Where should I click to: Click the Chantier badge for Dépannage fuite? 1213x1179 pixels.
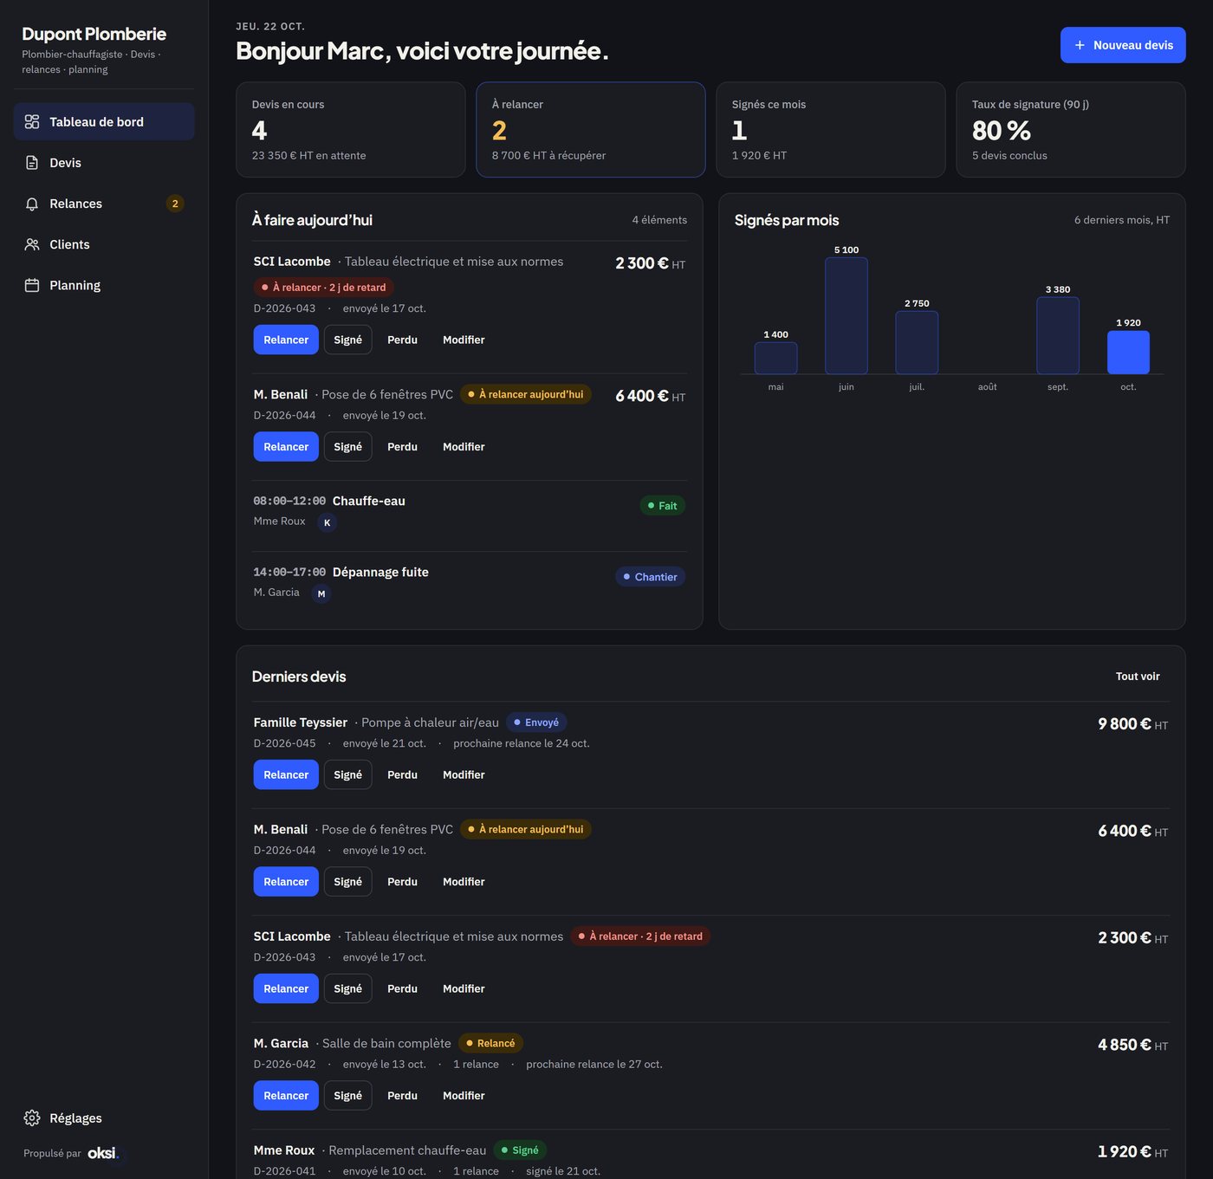651,577
